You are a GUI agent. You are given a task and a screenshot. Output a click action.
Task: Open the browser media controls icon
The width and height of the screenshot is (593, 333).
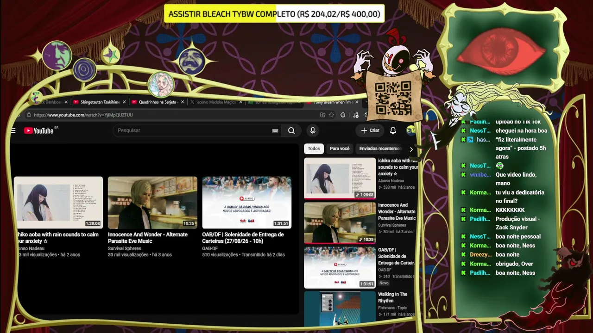coord(356,115)
